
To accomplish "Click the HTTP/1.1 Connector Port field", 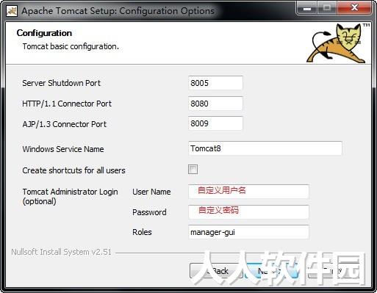I will coord(215,104).
